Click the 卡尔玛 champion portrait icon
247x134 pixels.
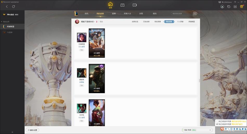tap(82, 108)
